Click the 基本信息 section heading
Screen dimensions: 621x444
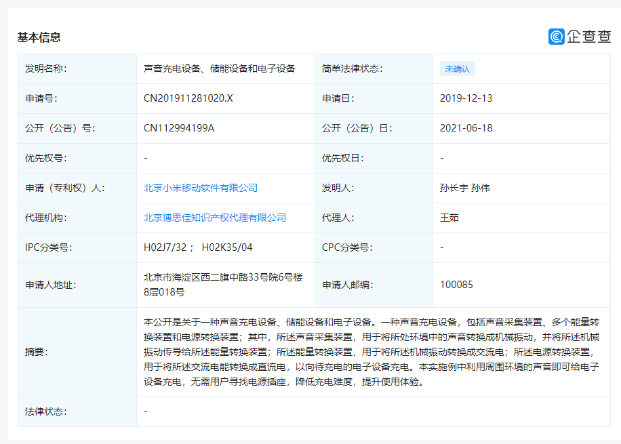pyautogui.click(x=39, y=37)
